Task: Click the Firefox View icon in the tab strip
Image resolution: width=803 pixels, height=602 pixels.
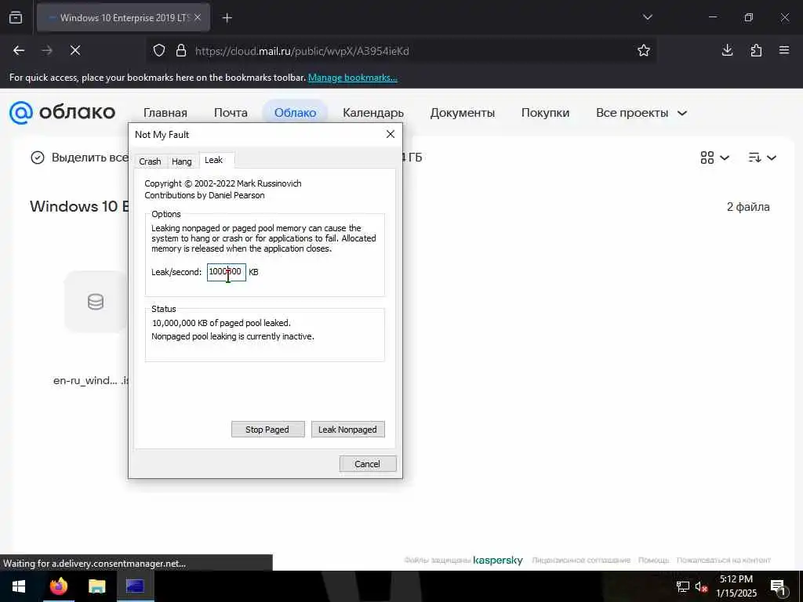Action: click(x=16, y=17)
